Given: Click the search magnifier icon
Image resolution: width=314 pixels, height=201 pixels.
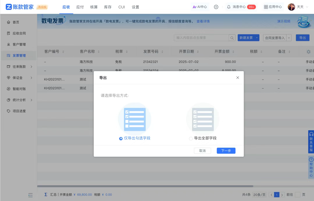Looking at the screenshot, I should pyautogui.click(x=232, y=38).
